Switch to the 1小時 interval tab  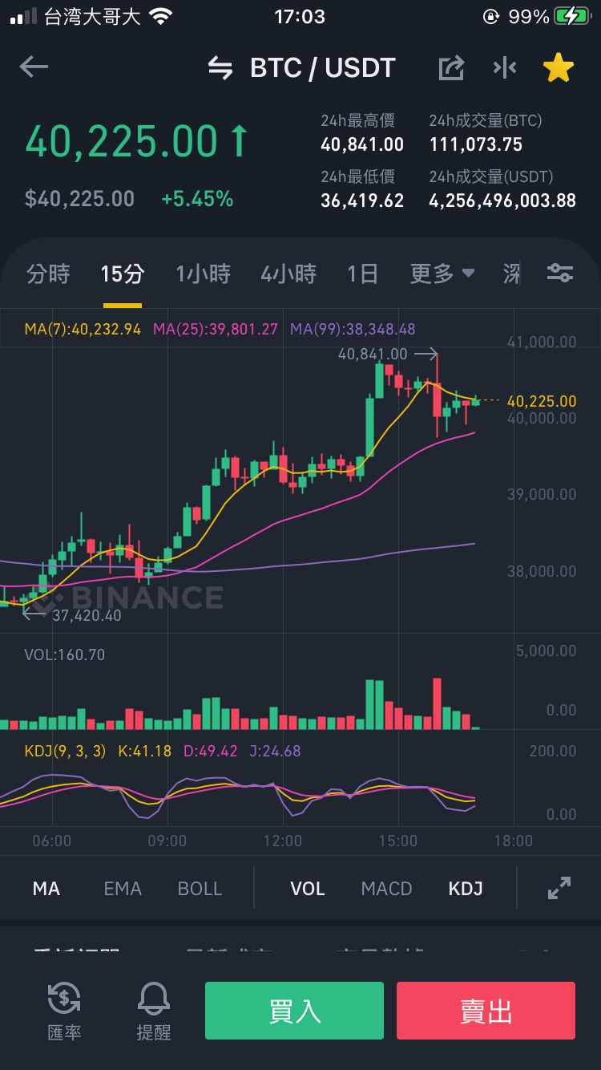(x=204, y=274)
